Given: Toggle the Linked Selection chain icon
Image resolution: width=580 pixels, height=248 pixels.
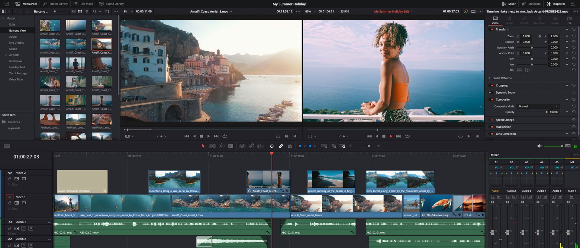Looking at the screenshot, I should click(281, 146).
